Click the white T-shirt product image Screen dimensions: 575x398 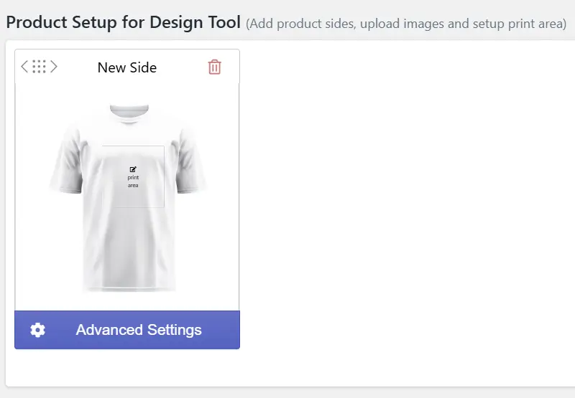[x=128, y=198]
